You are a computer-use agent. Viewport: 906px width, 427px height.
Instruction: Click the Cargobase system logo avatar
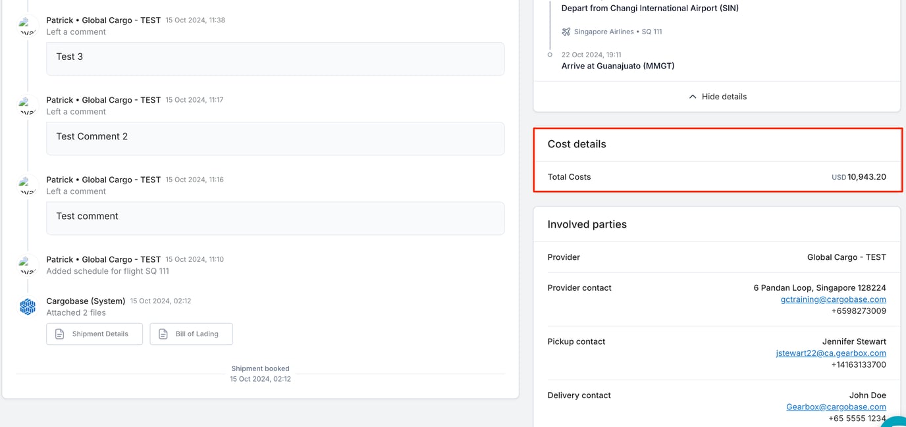[27, 307]
